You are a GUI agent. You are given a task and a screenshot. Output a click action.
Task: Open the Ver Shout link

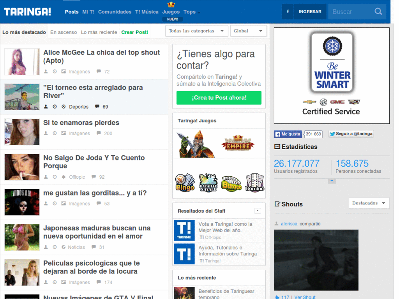(x=305, y=297)
